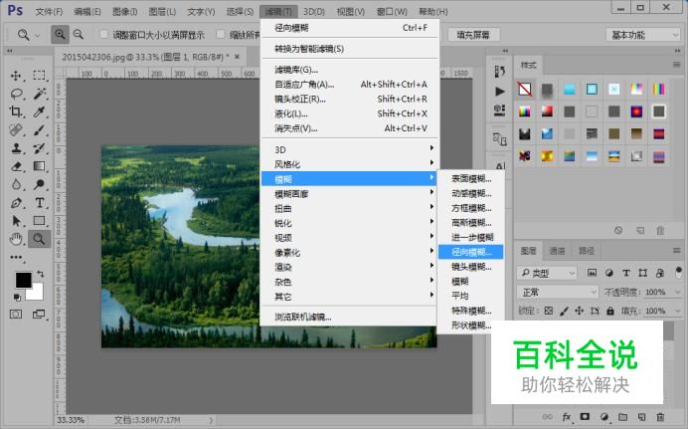
Task: Open the blend mode dropdown
Action: pos(558,292)
